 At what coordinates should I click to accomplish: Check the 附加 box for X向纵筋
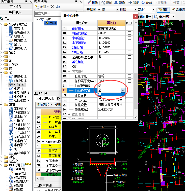pyautogui.click(x=129, y=47)
